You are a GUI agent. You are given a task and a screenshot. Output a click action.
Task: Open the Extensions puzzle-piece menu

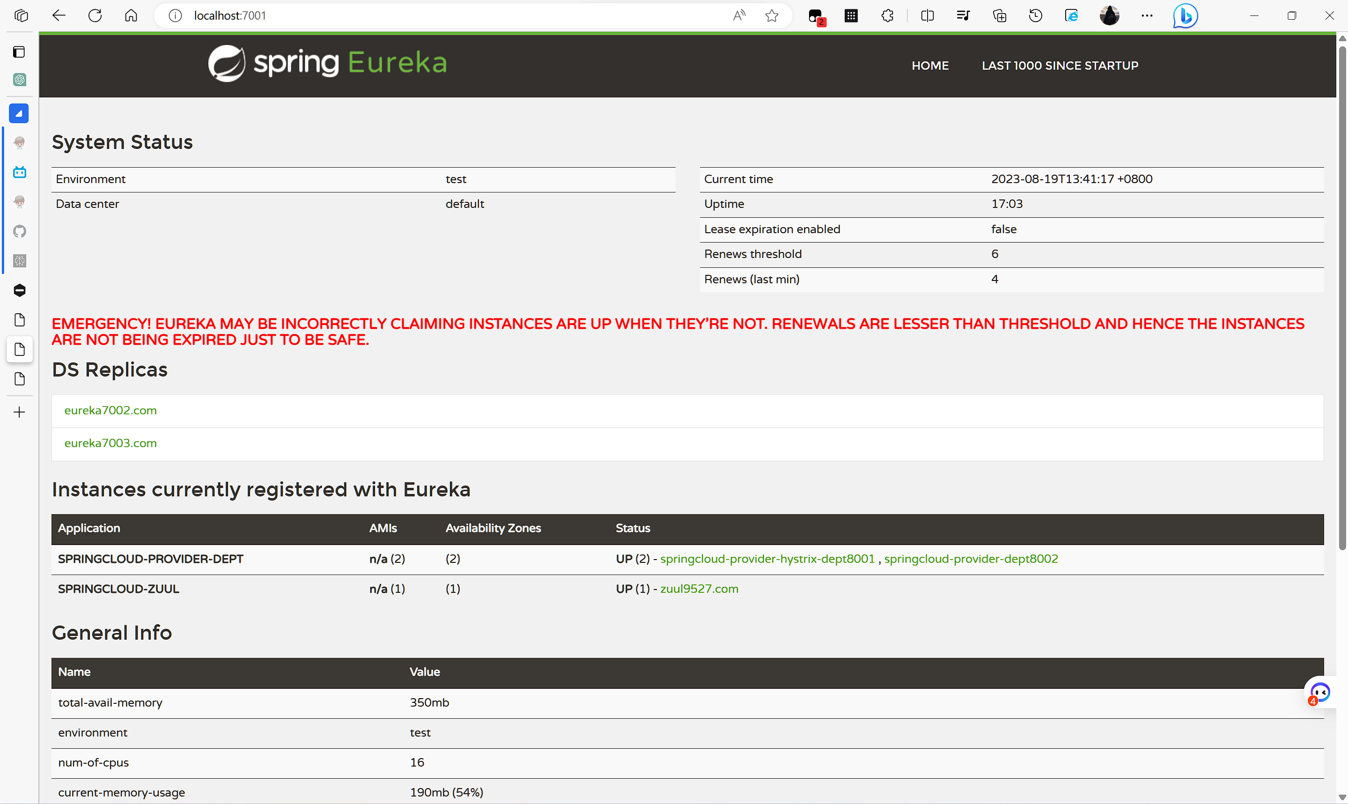887,16
